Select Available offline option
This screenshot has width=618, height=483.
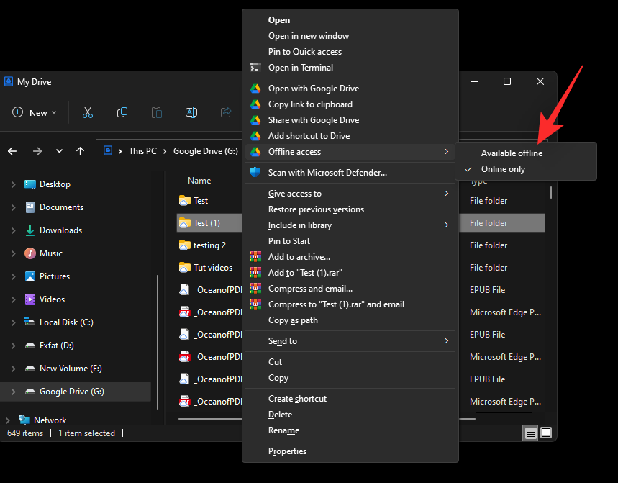click(x=525, y=153)
